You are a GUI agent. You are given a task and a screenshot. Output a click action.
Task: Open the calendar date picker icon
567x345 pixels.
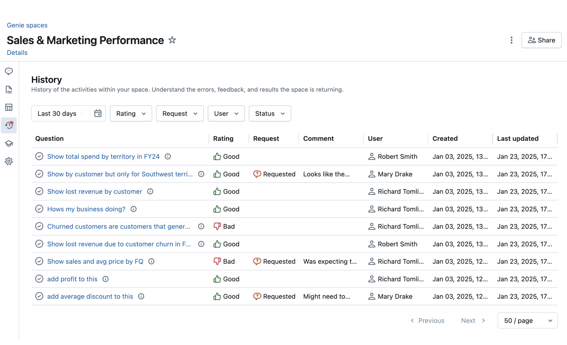(98, 114)
